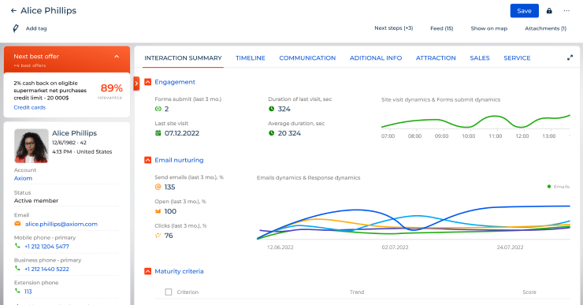Click the Active member status value
Screen dimensions: 583x305
coord(36,200)
